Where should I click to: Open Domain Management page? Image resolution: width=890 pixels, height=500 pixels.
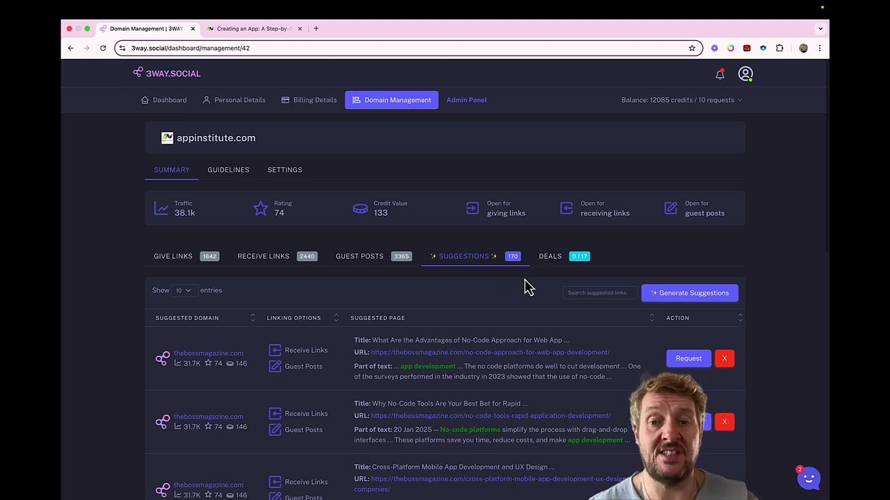click(x=391, y=100)
